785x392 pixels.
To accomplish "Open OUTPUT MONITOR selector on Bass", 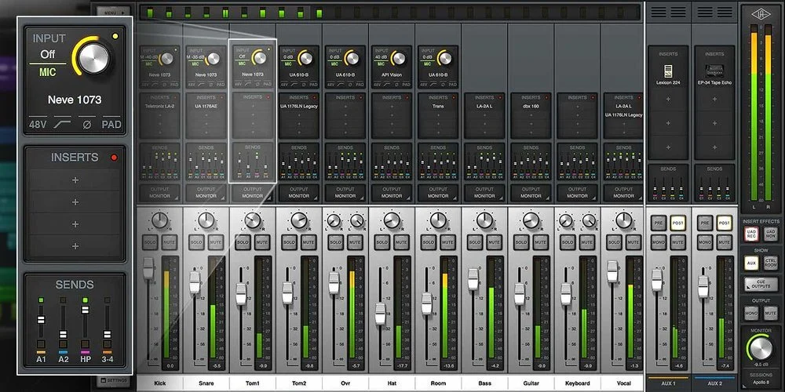I will coord(484,193).
